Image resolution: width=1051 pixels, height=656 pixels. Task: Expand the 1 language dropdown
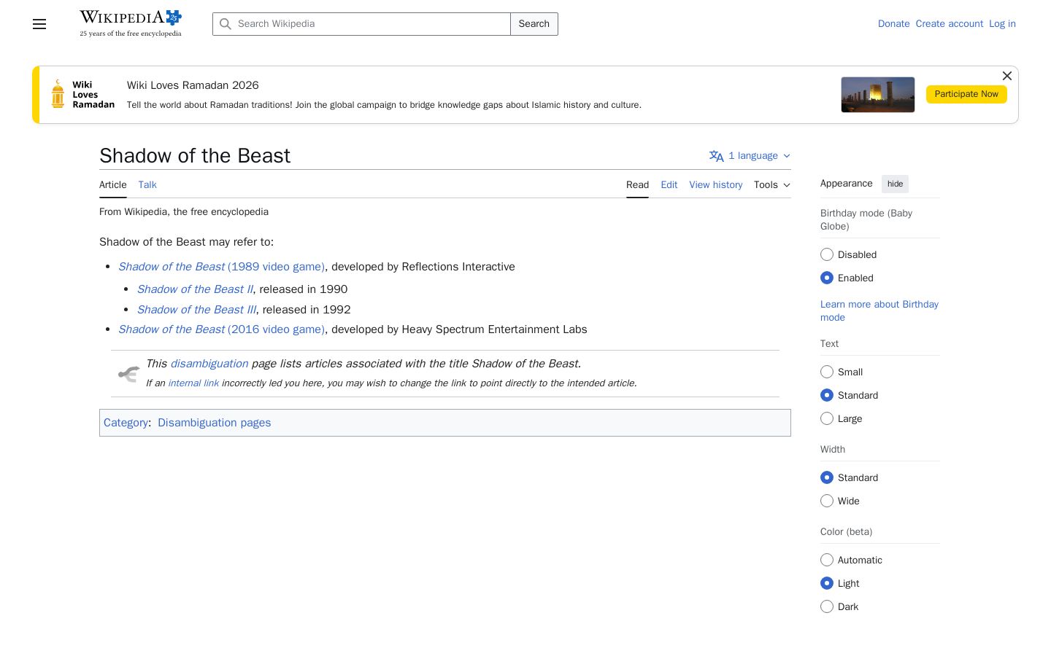tap(750, 156)
